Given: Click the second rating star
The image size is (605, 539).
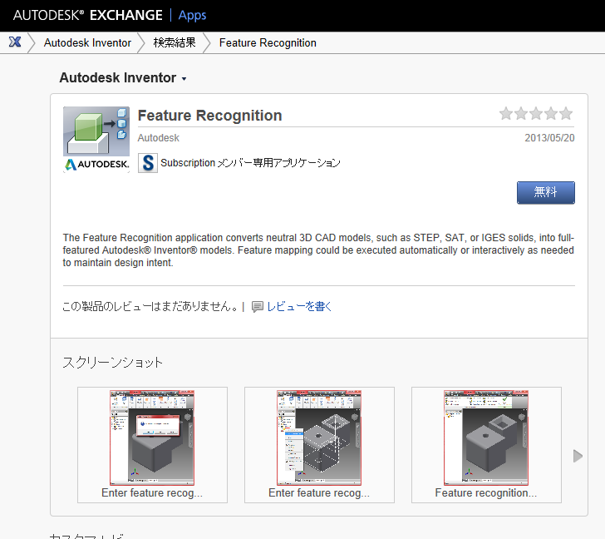Looking at the screenshot, I should [x=521, y=113].
